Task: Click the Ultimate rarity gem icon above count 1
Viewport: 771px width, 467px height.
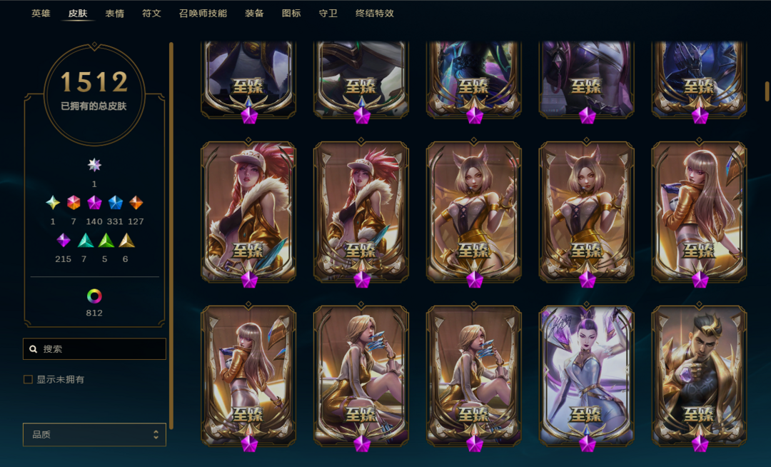Action: (94, 165)
